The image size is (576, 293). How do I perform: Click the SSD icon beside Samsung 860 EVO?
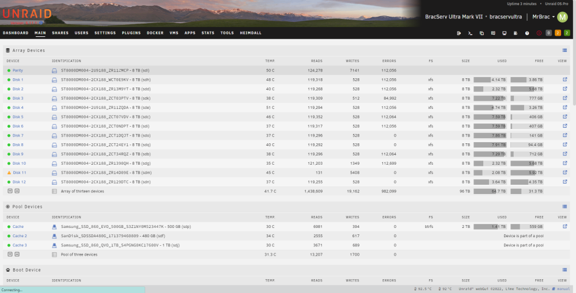(x=54, y=227)
